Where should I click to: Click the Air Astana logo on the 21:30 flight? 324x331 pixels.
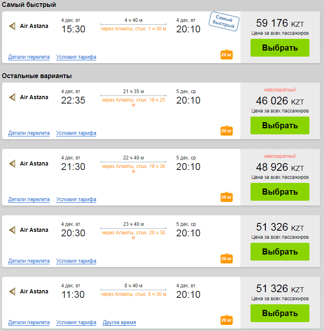[x=13, y=163]
